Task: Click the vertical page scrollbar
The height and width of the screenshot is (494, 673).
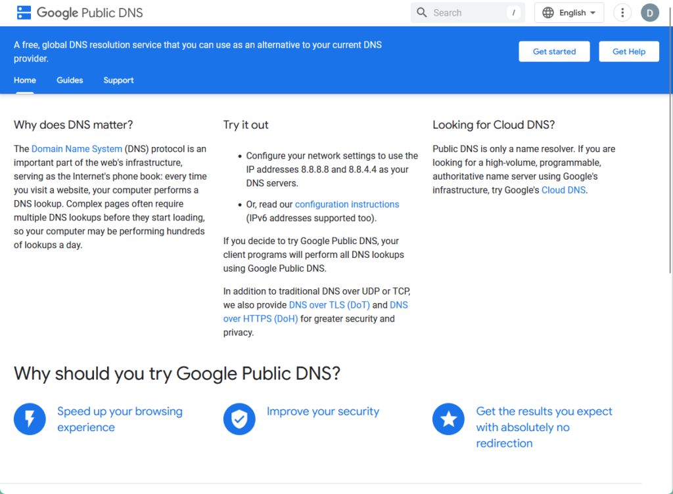Action: [670, 142]
